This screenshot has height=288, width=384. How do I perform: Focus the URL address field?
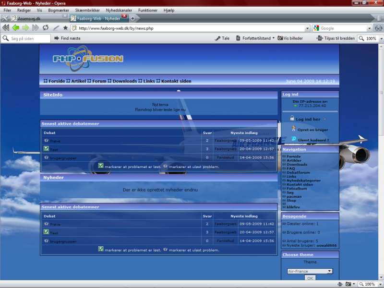pyautogui.click(x=191, y=28)
